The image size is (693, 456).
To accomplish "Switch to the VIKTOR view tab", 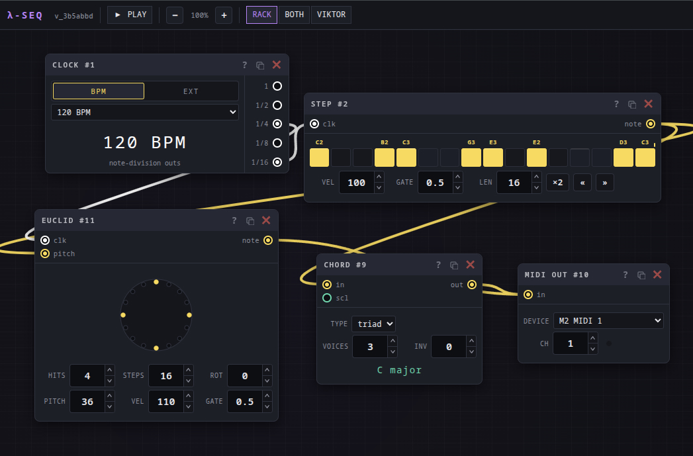I will point(331,15).
